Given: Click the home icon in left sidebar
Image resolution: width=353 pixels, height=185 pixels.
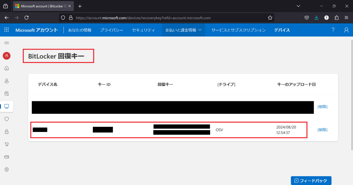Looking at the screenshot, I should 7,68.
